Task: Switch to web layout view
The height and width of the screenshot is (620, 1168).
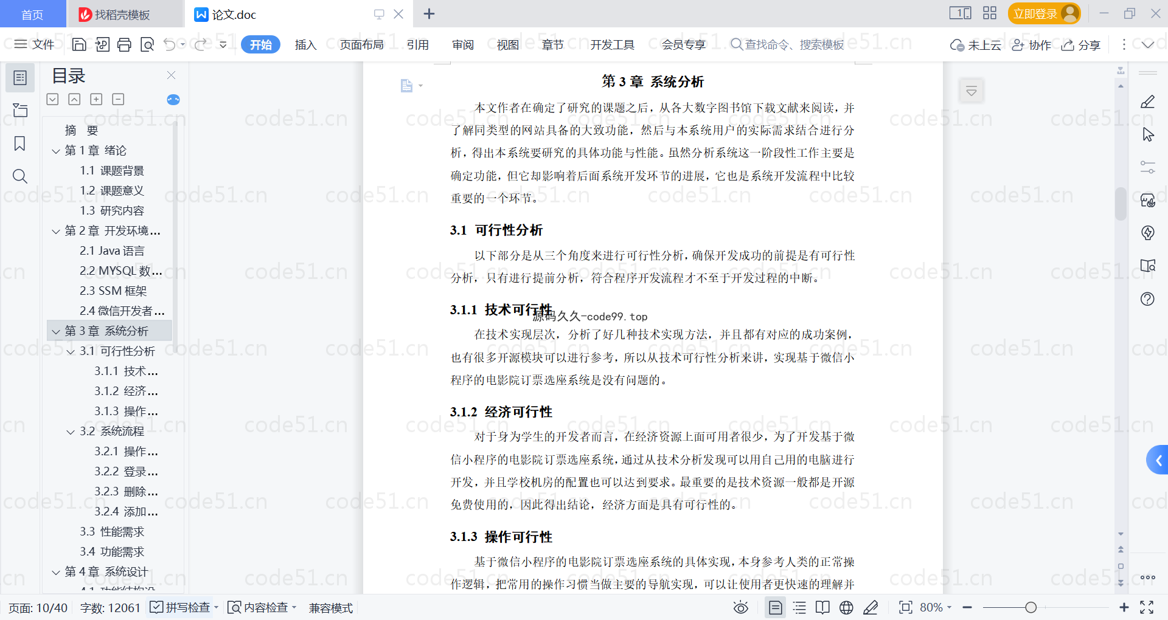Action: click(846, 607)
